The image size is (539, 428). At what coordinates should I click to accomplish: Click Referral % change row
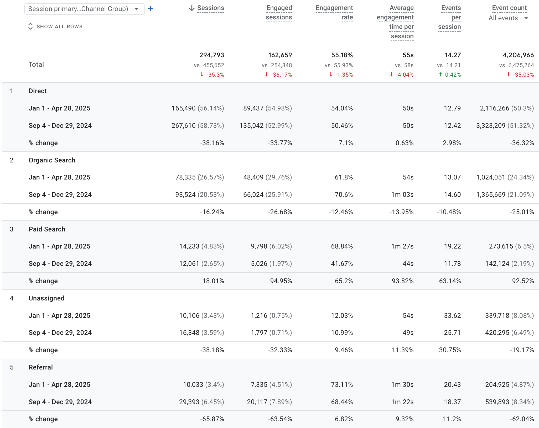pyautogui.click(x=43, y=419)
